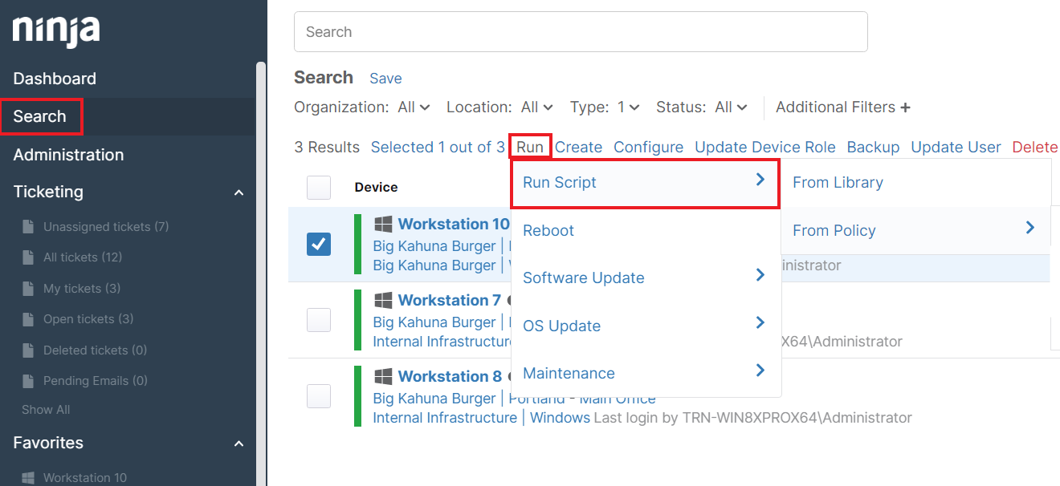Uncheck the Workstation 10 checkbox
Viewport: 1060px width, 486px height.
(x=319, y=244)
